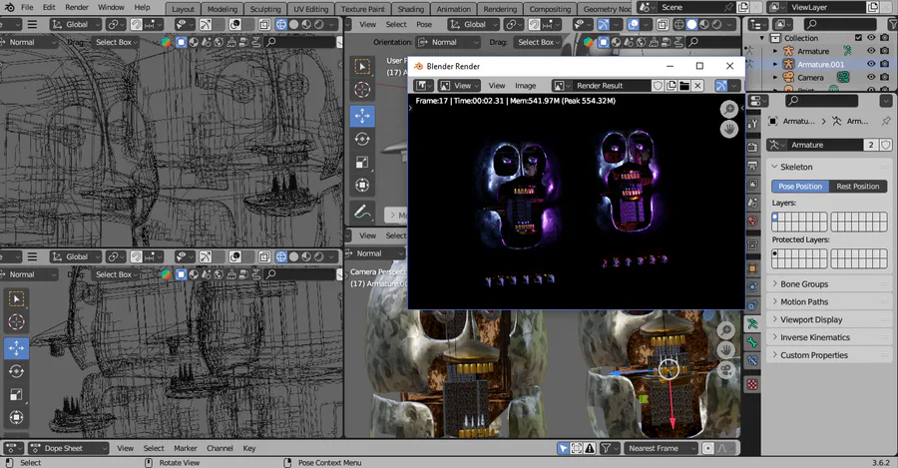Hide Armature.001 in viewport with eye icon
The image size is (898, 468).
(x=871, y=64)
